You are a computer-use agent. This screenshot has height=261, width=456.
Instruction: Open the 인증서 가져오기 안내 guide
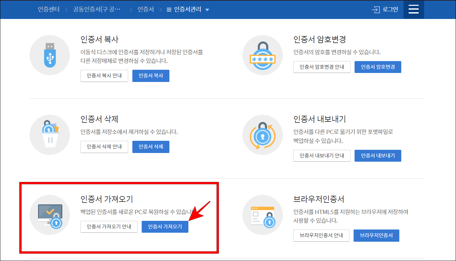[x=109, y=226]
